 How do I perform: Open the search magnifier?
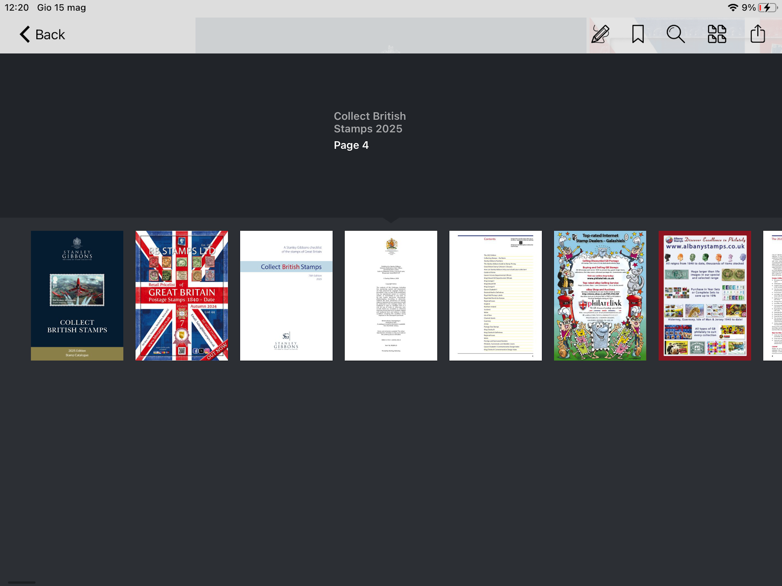point(675,34)
